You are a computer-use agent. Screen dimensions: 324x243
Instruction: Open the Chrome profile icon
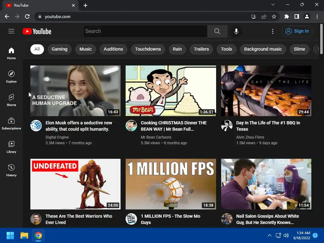307,16
